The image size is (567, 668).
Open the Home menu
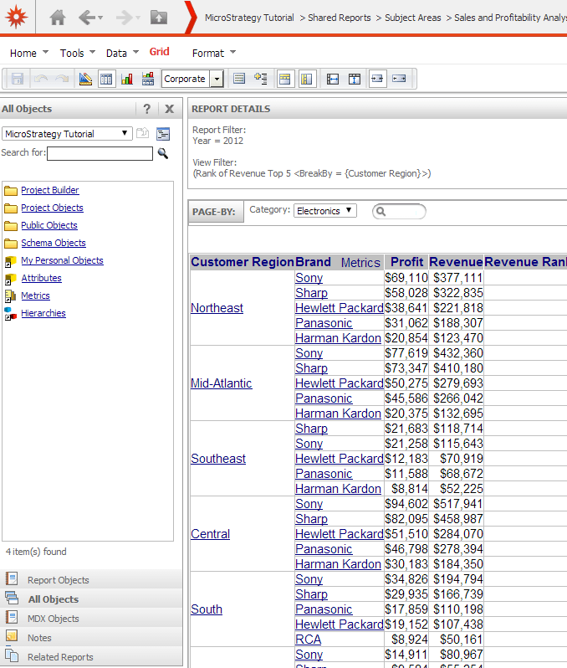[x=23, y=53]
